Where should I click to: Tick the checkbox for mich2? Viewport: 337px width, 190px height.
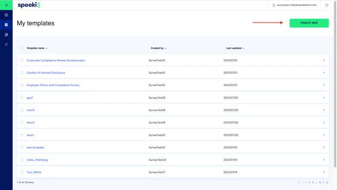[x=22, y=110]
